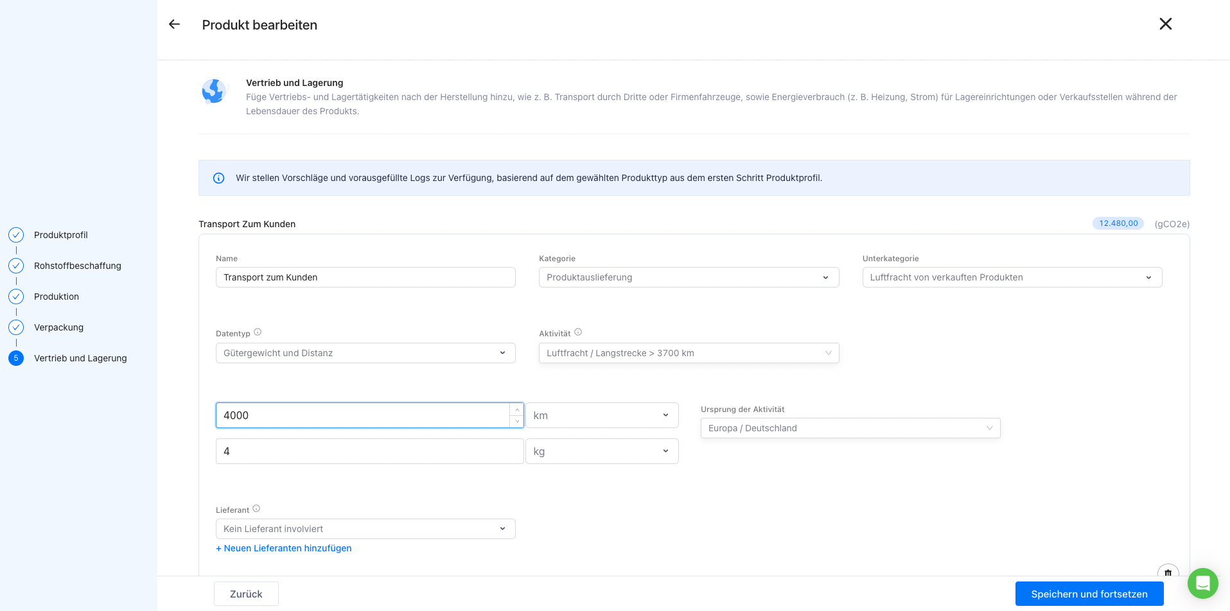The height and width of the screenshot is (611, 1230).
Task: Click the globe Vertrieb und Lagerung icon
Action: point(214,91)
